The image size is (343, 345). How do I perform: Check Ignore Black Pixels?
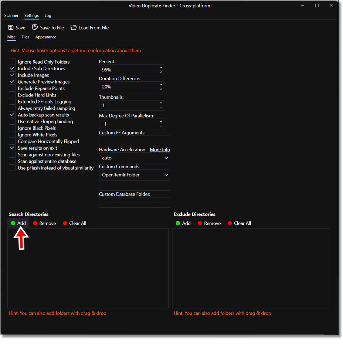click(12, 128)
